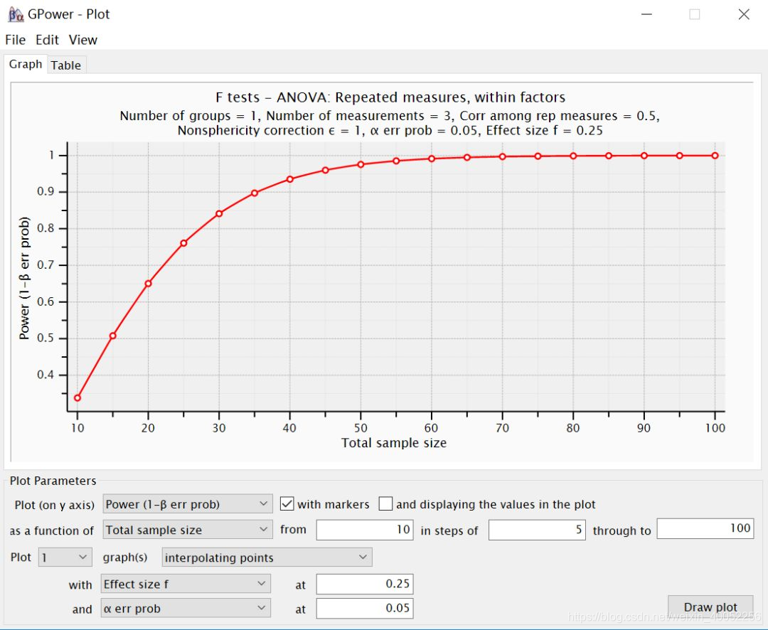Click the 'Plot Parameters' group label
The height and width of the screenshot is (630, 768).
pyautogui.click(x=53, y=481)
